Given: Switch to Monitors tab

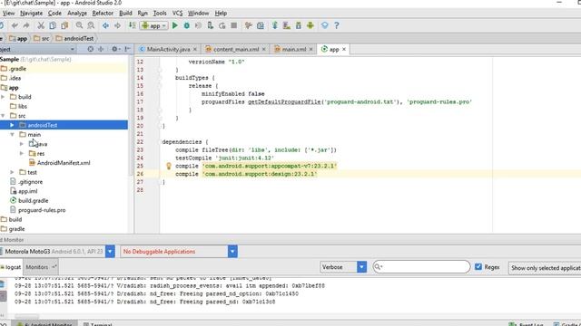Looking at the screenshot, I should point(40,267).
